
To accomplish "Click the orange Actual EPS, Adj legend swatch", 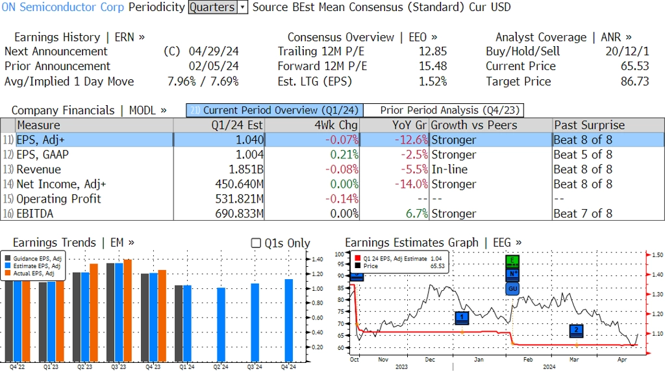I will click(x=8, y=273).
